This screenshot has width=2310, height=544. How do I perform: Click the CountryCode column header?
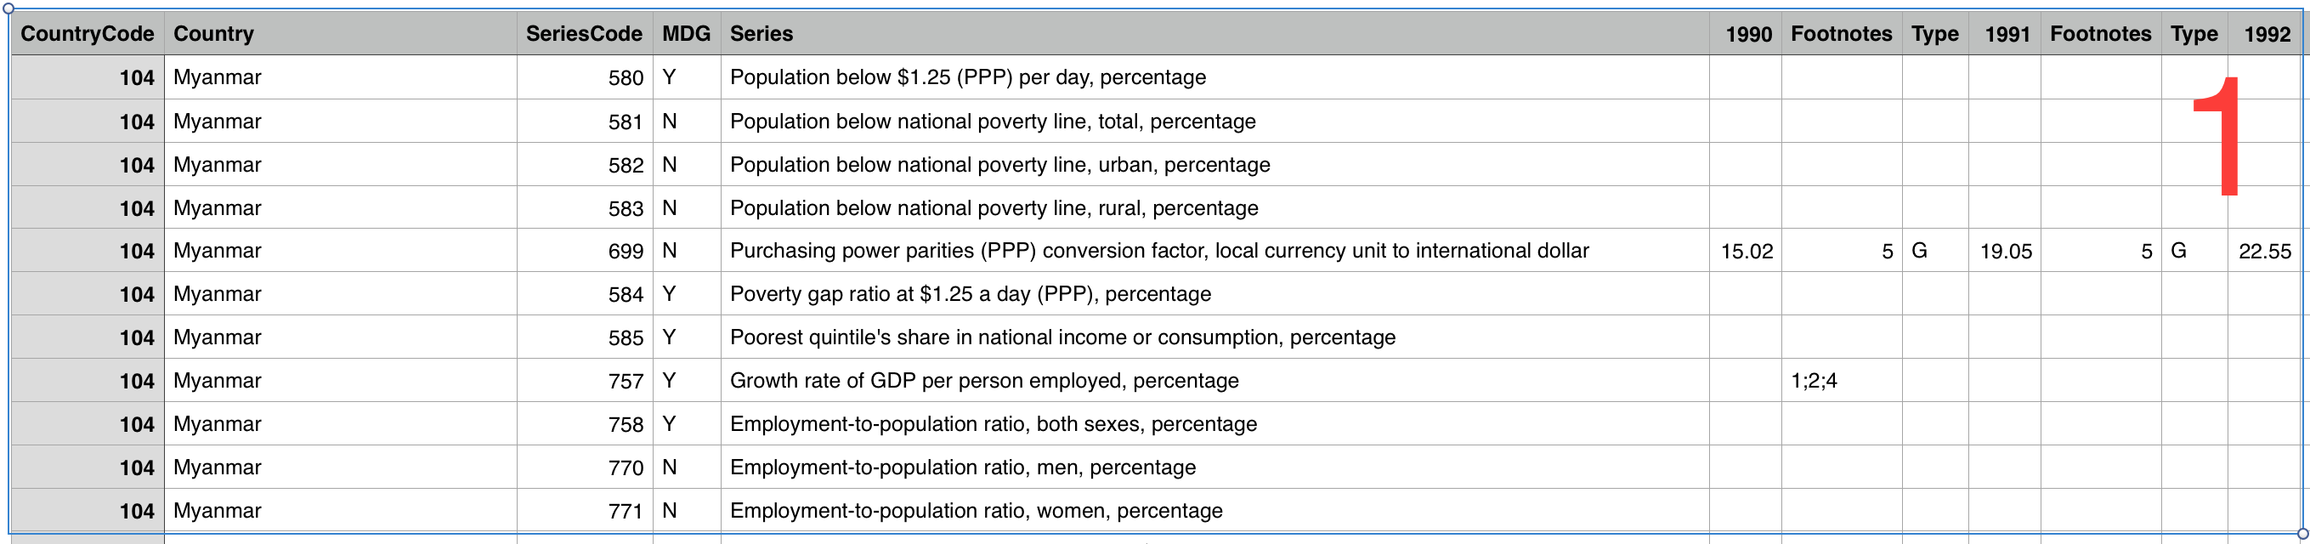coord(87,34)
